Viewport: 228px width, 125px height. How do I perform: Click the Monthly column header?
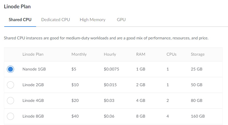tap(79, 54)
